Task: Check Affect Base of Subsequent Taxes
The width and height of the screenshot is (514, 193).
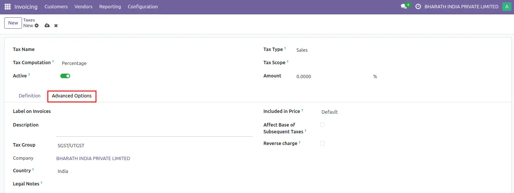Action: tap(322, 125)
